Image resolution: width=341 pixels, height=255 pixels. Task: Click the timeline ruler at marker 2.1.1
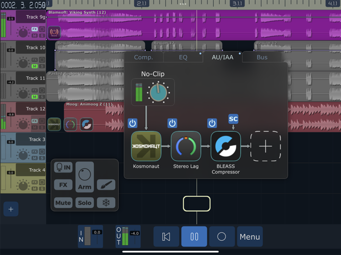pyautogui.click(x=142, y=4)
